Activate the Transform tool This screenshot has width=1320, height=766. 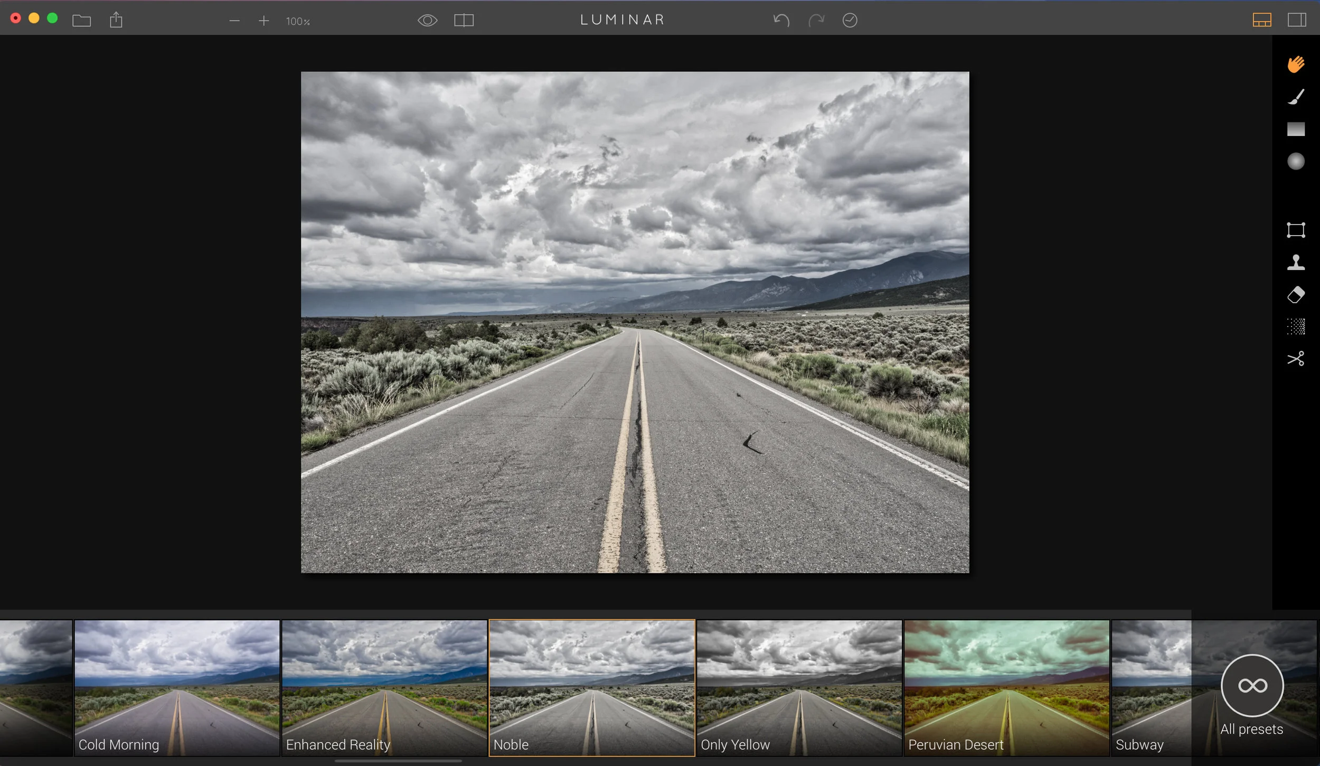[1296, 230]
